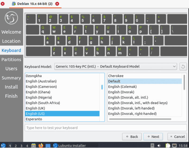Open the file manager taskbar icon
The height and width of the screenshot is (148, 189).
(34, 146)
